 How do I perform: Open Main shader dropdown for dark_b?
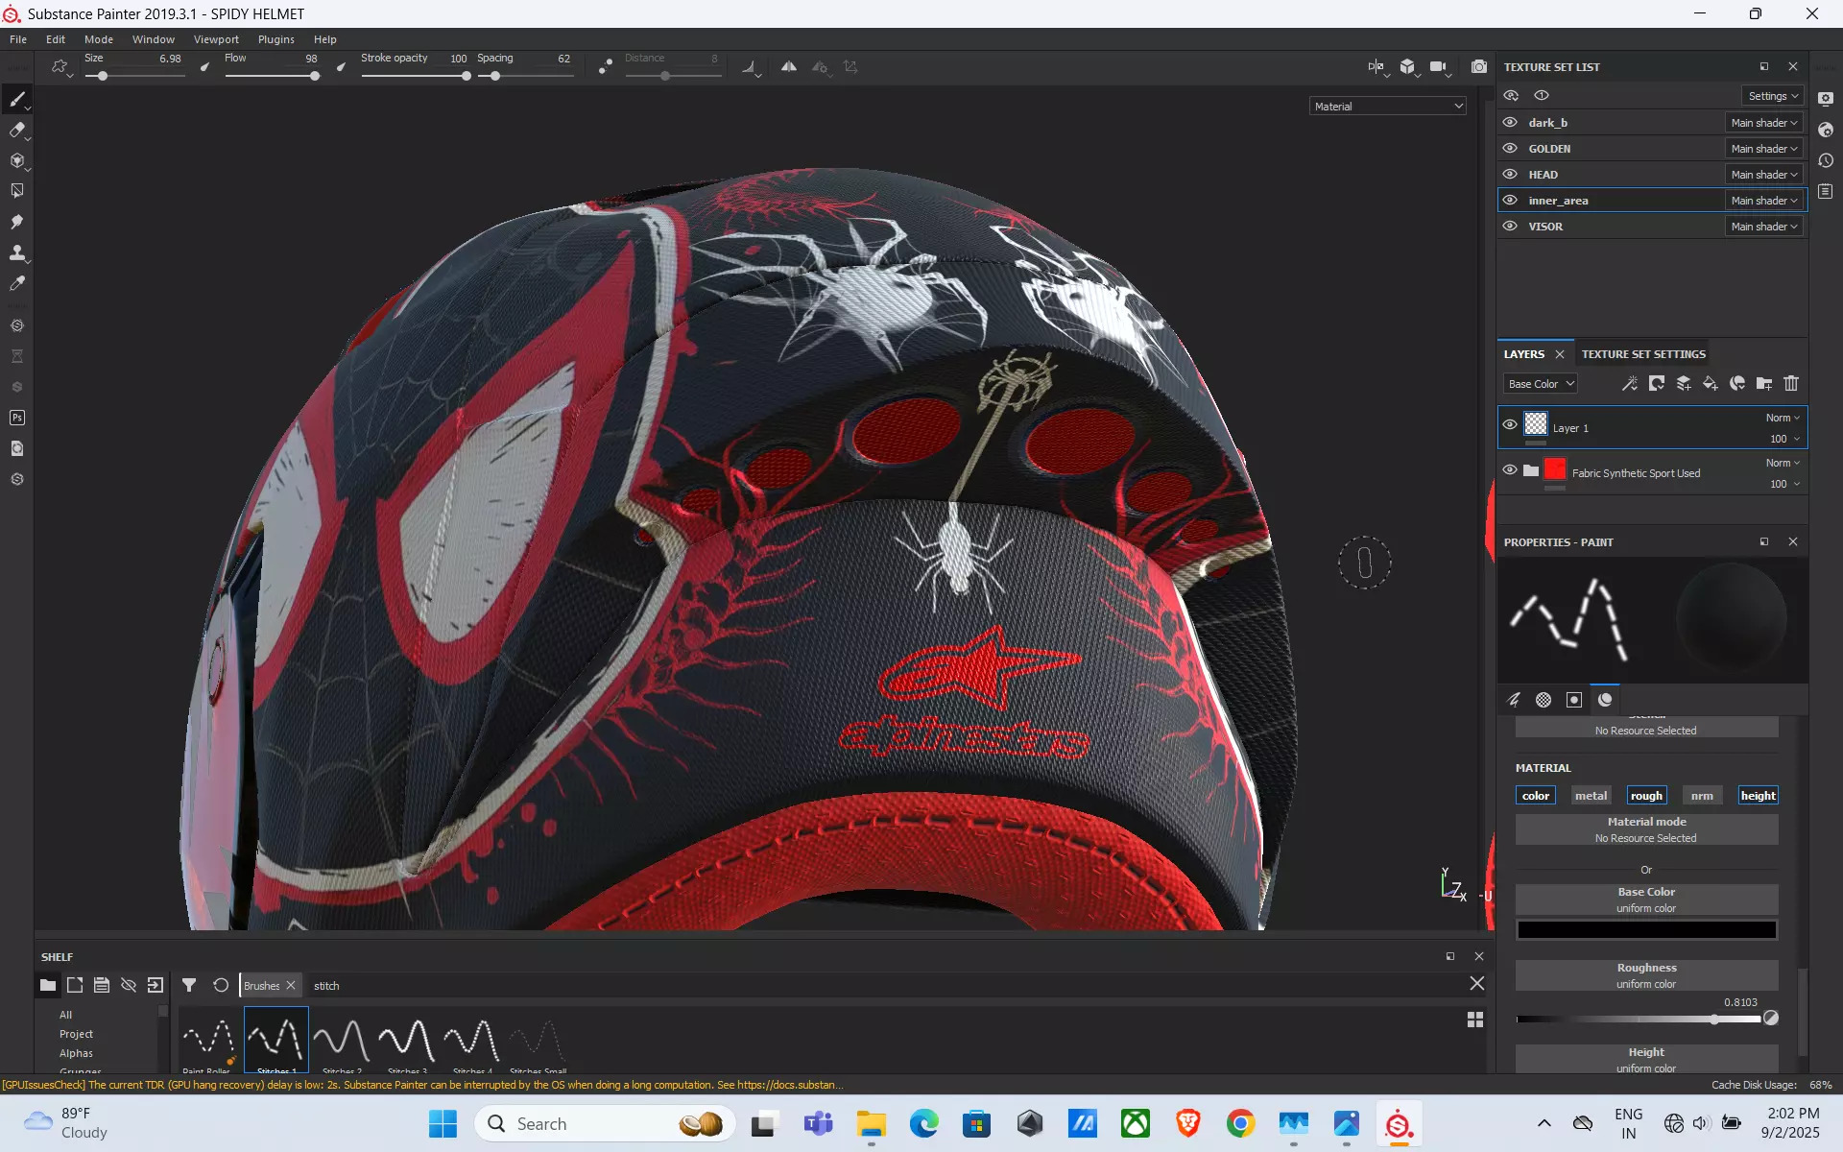pyautogui.click(x=1764, y=123)
